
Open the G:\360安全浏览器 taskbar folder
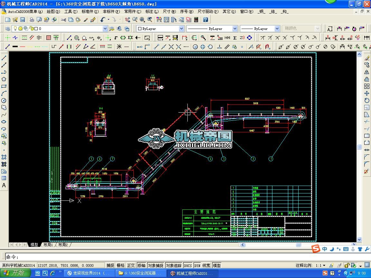coord(141,273)
